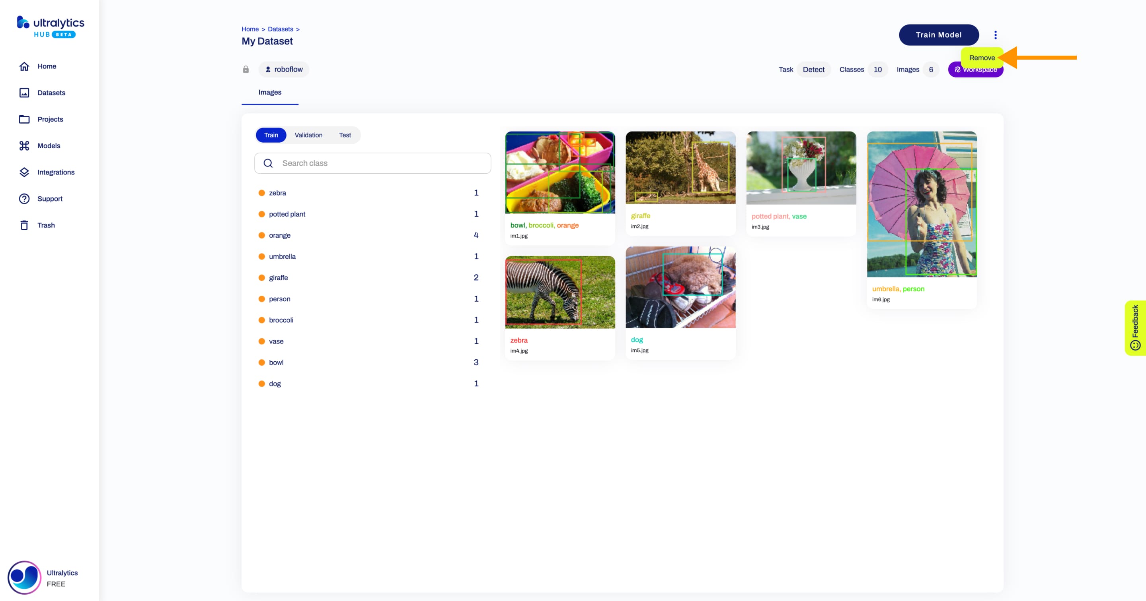Select the Validation tab filter

pos(308,135)
